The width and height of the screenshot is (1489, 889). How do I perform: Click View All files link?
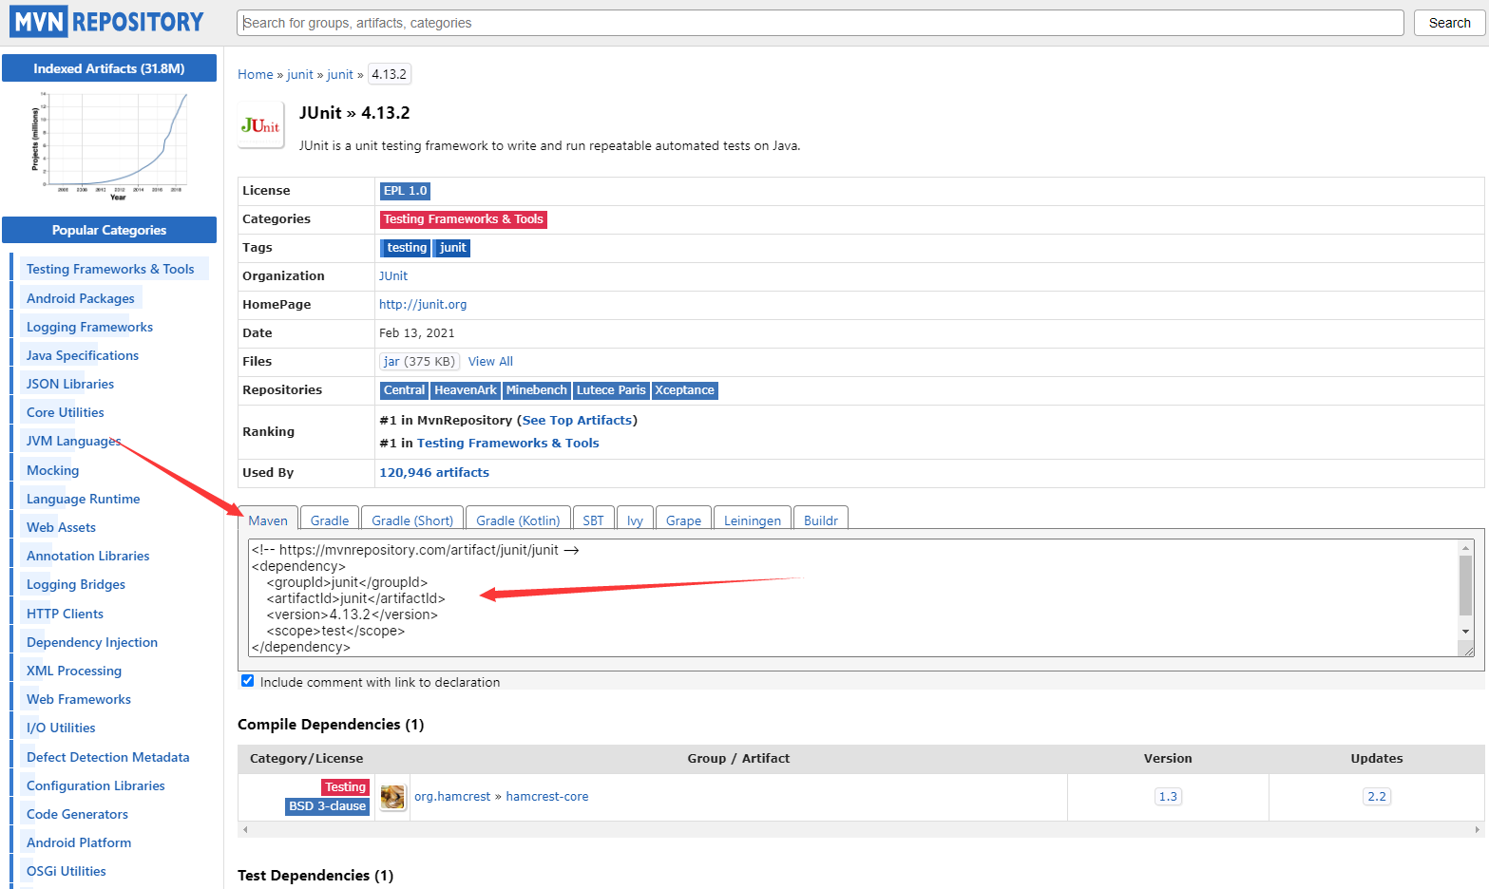pyautogui.click(x=490, y=362)
